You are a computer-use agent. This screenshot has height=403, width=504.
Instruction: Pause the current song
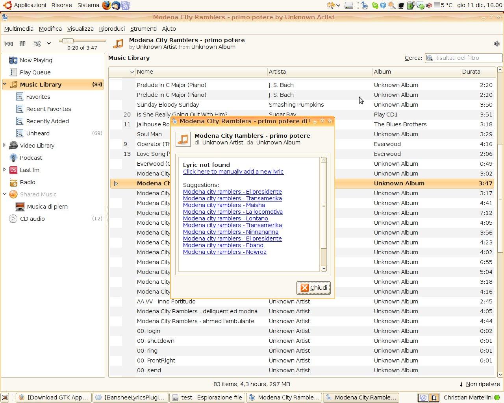point(23,44)
